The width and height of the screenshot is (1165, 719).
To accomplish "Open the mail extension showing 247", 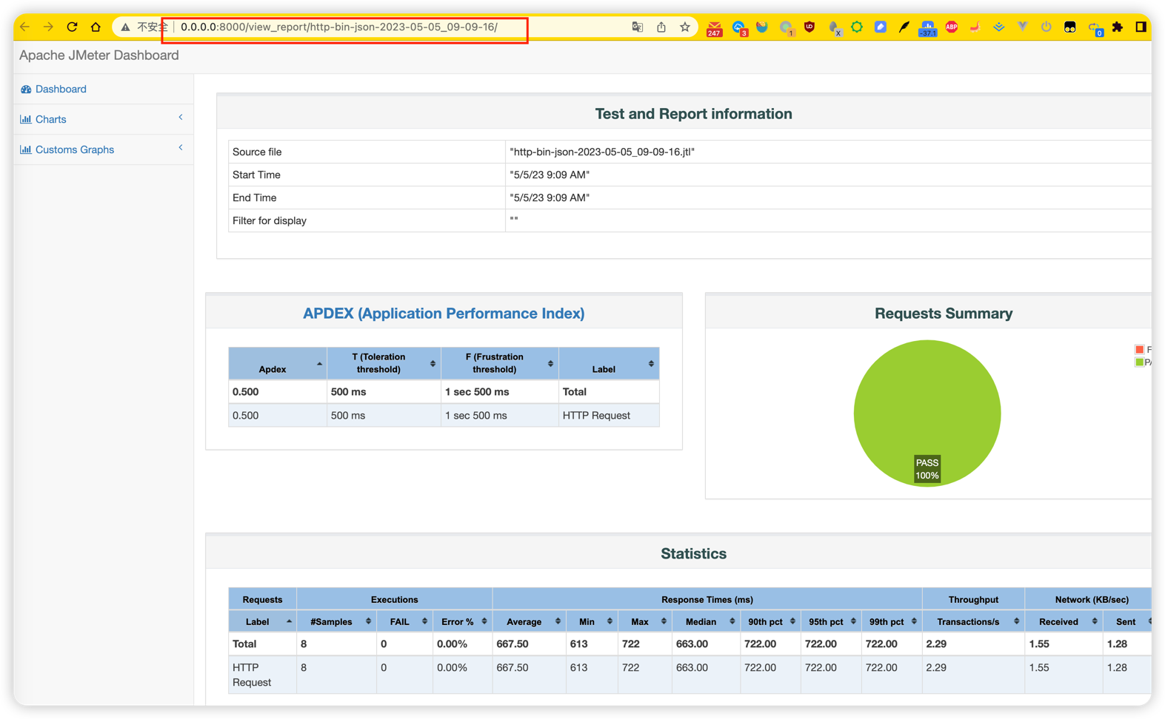I will click(714, 28).
